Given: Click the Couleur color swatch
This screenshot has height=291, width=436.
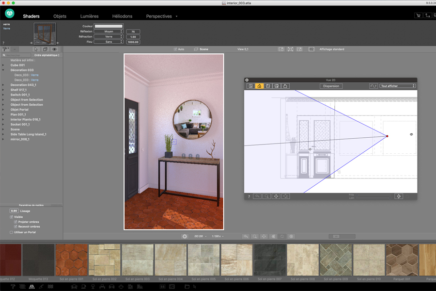Looking at the screenshot, I should point(109,26).
